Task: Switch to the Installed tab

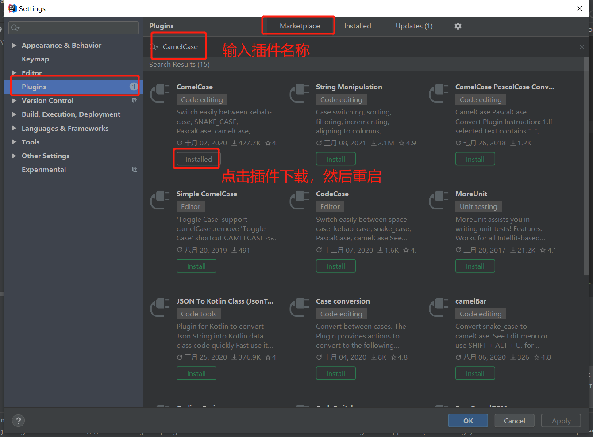Action: pos(358,26)
